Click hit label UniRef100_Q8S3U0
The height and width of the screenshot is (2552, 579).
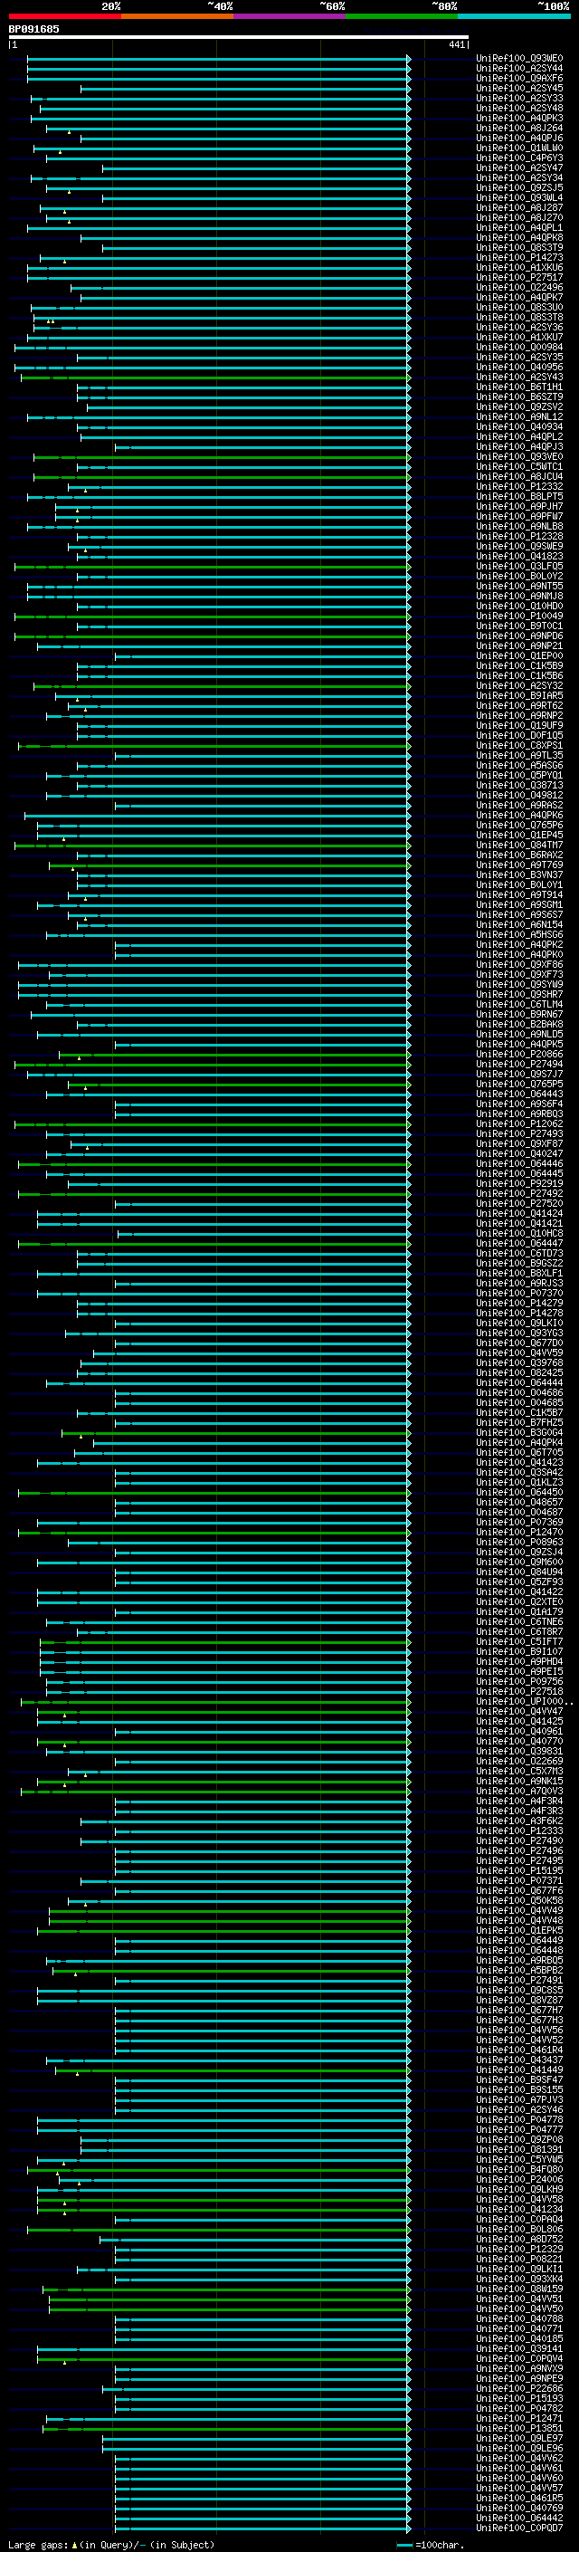[x=519, y=307]
